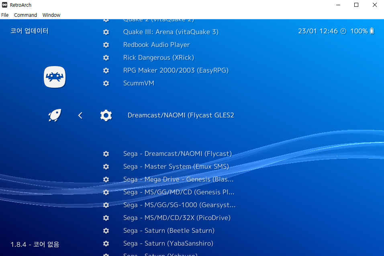Click the large gear icon of Dreamcast/NAOMI GLES2

point(106,115)
